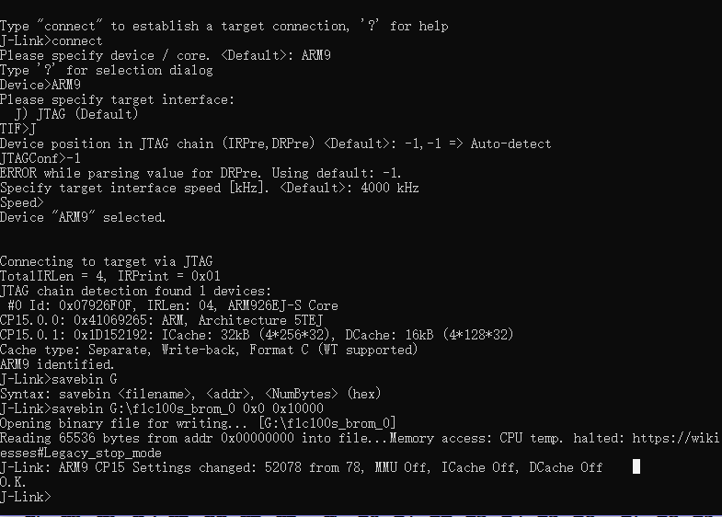This screenshot has height=517, width=722.
Task: Click the "Device>ARM9" input line
Action: point(40,85)
